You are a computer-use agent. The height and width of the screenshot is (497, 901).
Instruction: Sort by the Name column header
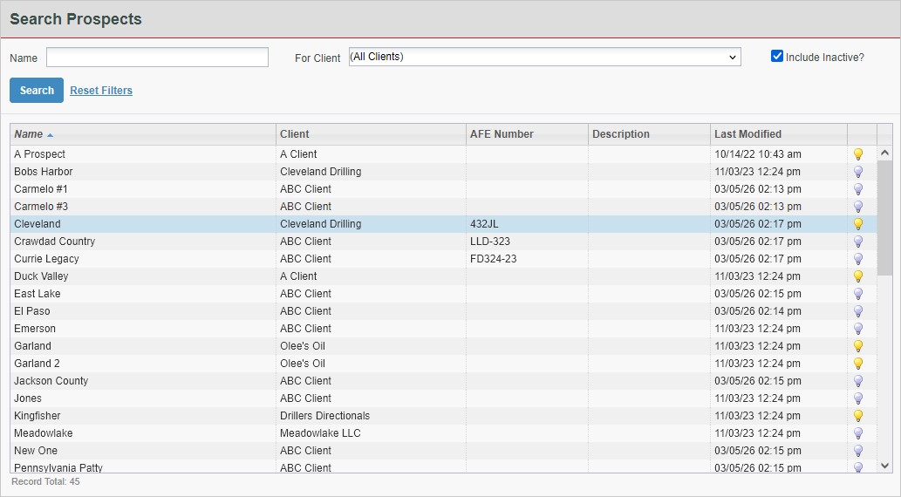tap(29, 134)
